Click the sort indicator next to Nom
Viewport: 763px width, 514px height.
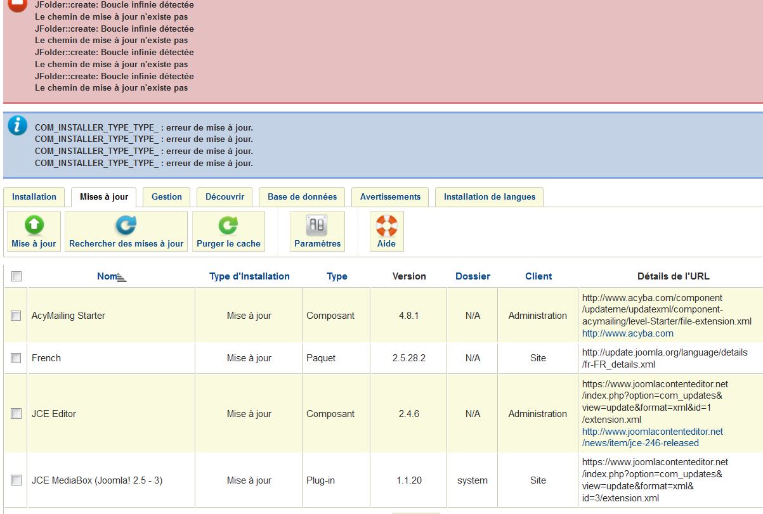click(122, 278)
